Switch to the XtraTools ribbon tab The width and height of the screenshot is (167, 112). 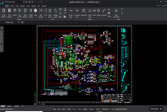[44, 6]
